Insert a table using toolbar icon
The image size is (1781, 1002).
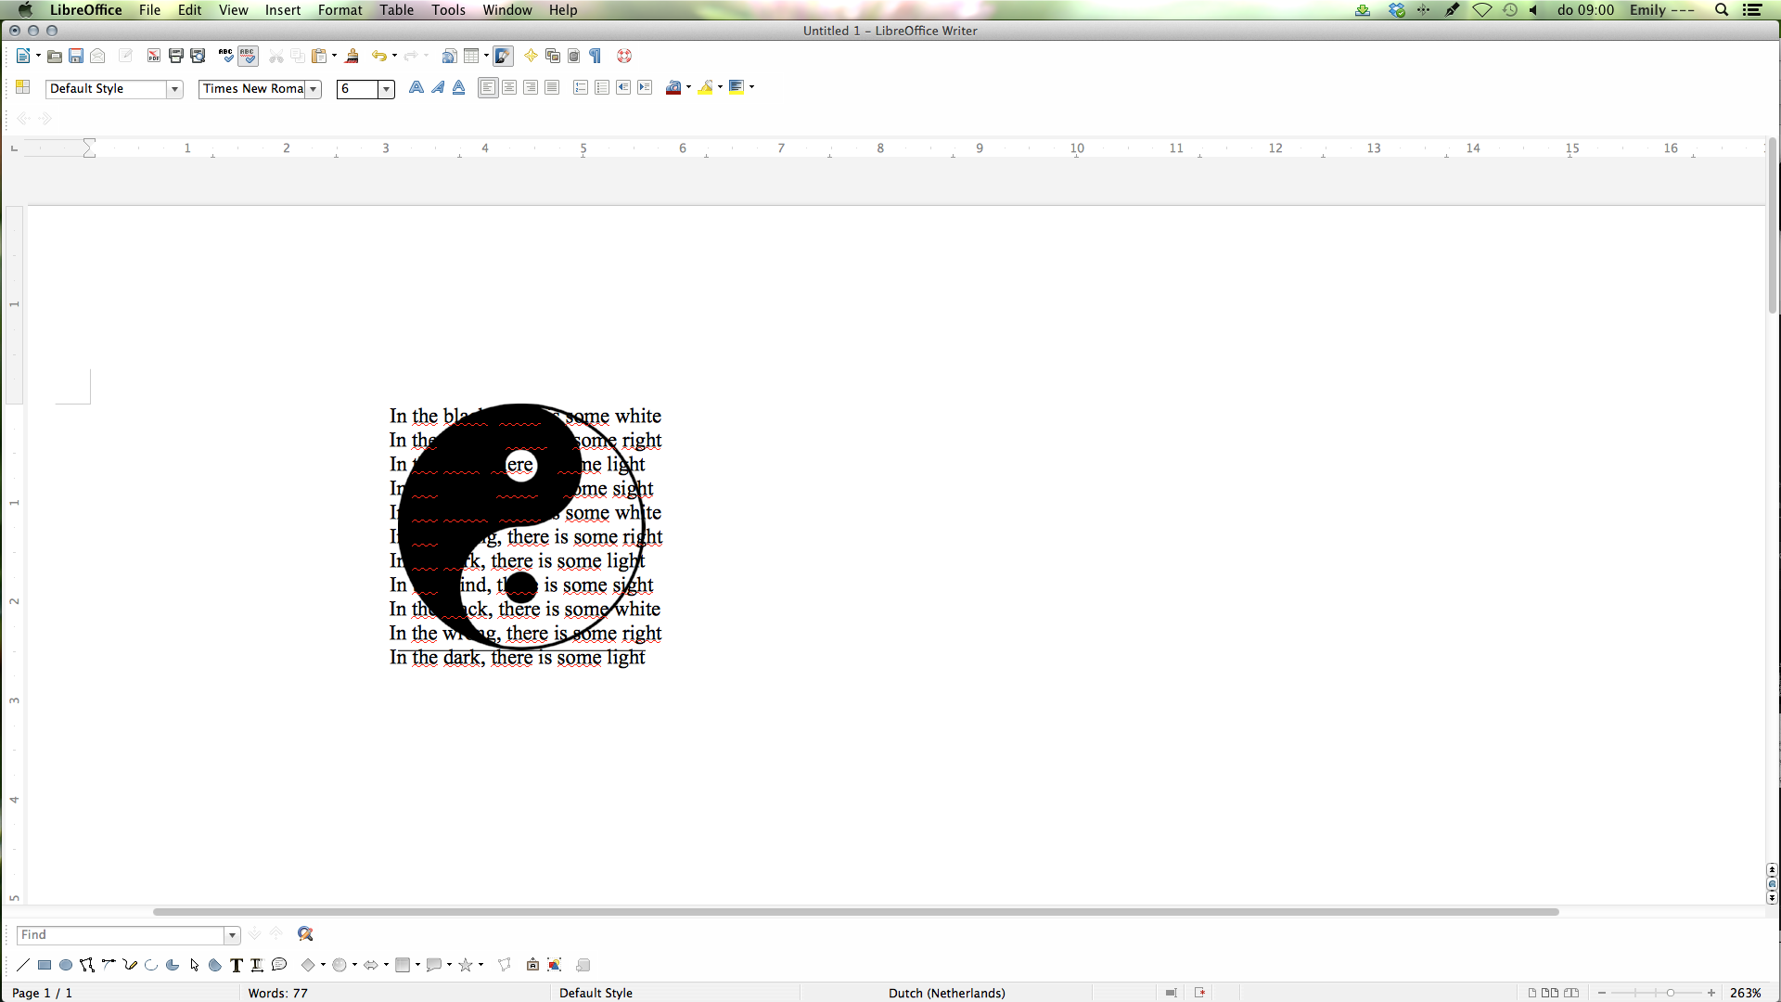click(x=471, y=56)
